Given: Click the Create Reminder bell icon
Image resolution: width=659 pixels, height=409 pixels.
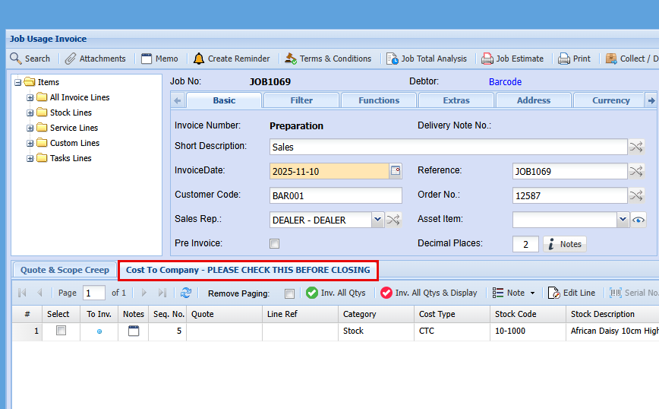Looking at the screenshot, I should (x=199, y=59).
